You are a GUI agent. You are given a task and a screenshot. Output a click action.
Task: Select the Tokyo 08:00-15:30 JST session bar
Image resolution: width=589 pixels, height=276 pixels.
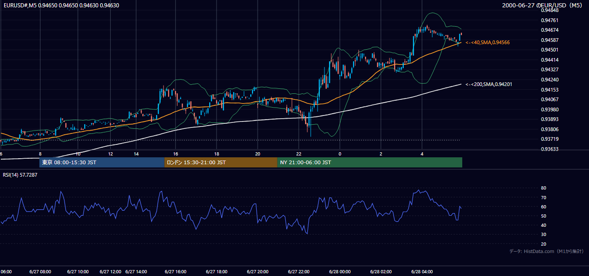click(102, 162)
